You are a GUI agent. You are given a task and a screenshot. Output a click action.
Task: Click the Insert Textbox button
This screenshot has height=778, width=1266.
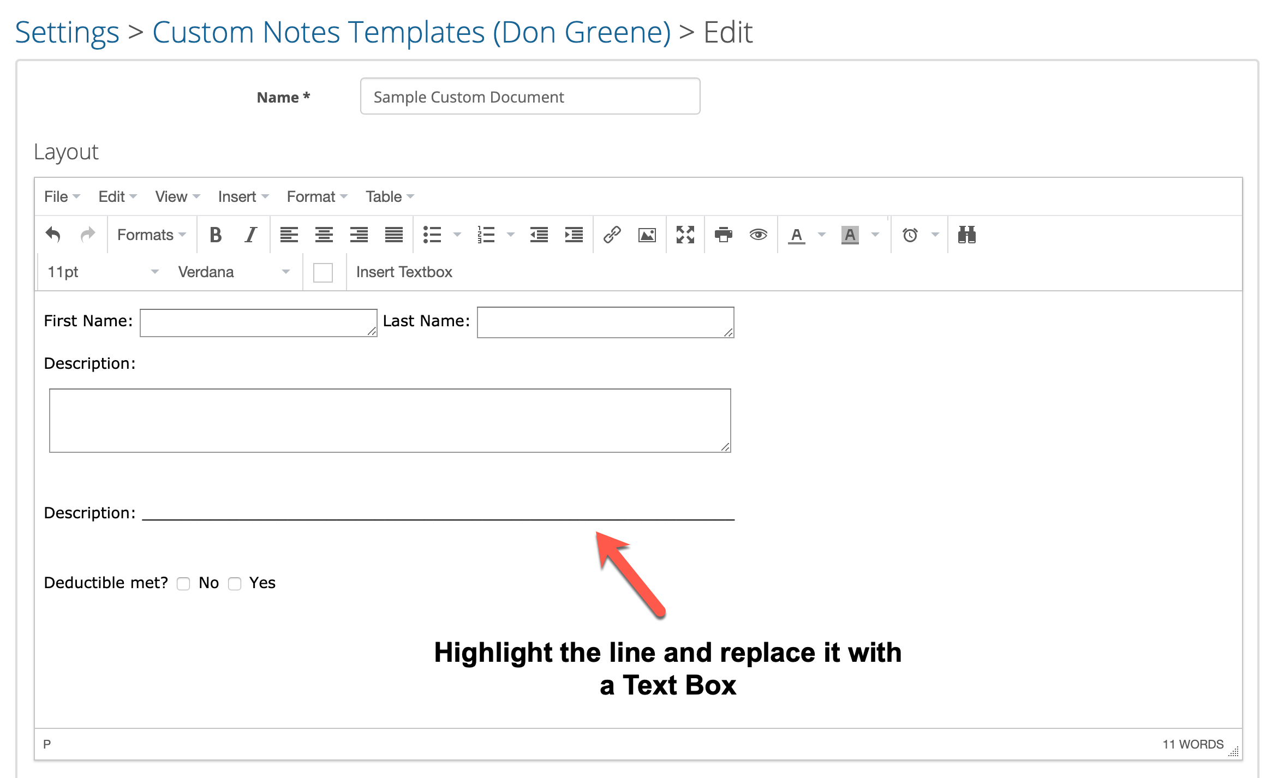pyautogui.click(x=404, y=272)
